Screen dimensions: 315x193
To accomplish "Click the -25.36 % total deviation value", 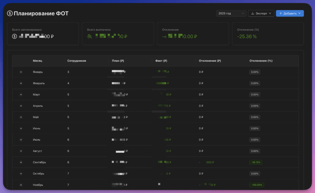I will (247, 36).
